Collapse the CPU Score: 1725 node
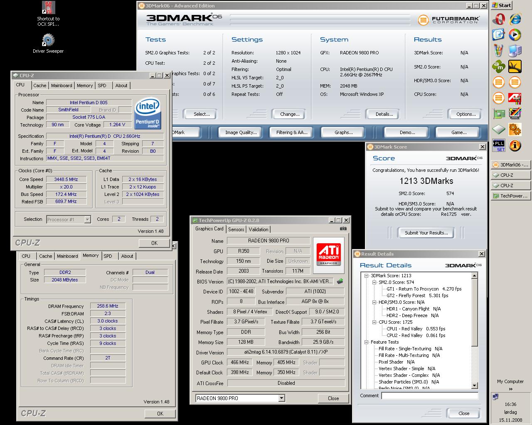 374,322
